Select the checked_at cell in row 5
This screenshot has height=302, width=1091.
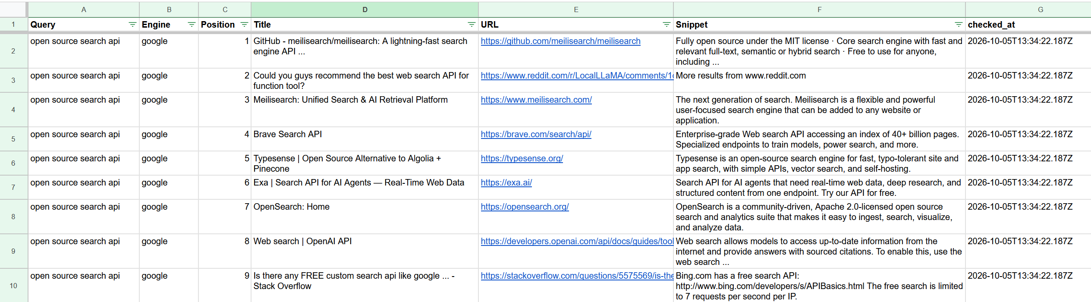(1028, 139)
